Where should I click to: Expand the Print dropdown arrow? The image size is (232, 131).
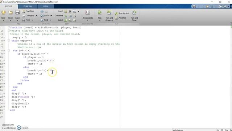pos(32,20)
